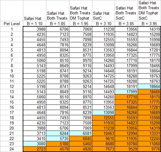
Task: Select the cell showing 6581
Action: point(81,133)
